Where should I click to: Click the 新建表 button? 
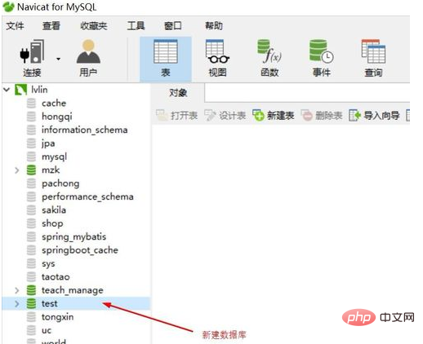(x=274, y=116)
